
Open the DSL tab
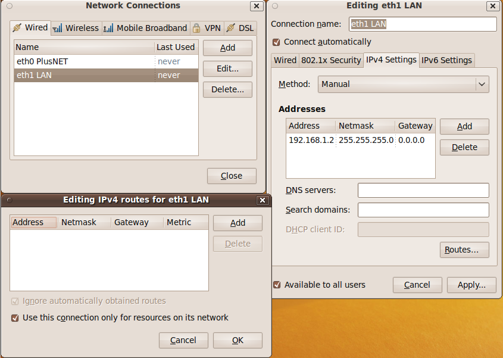tap(240, 28)
